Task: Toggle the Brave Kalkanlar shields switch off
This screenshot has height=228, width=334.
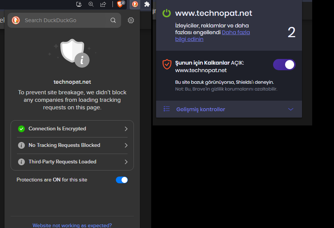Action: pyautogui.click(x=284, y=65)
